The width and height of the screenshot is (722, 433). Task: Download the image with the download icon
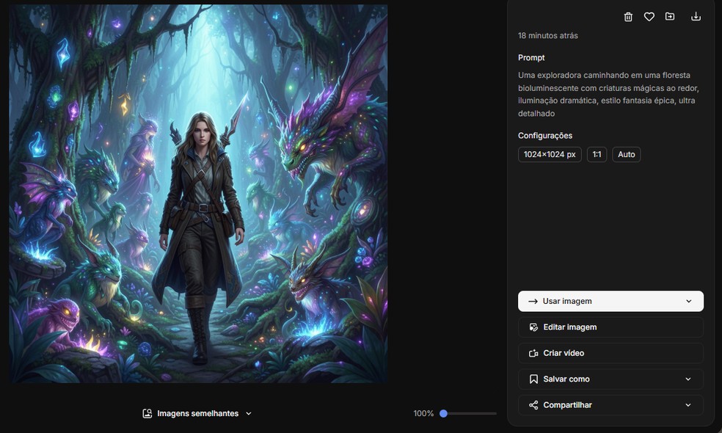pyautogui.click(x=696, y=17)
